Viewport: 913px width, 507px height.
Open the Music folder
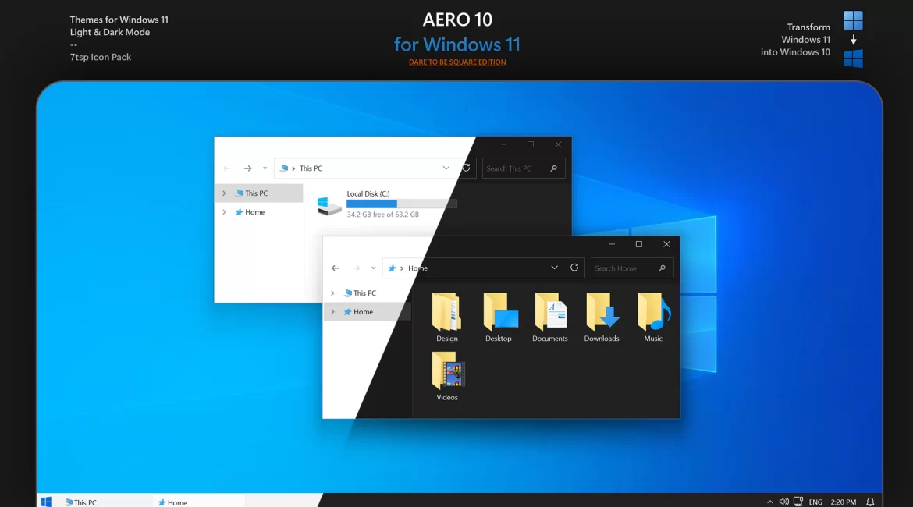653,313
